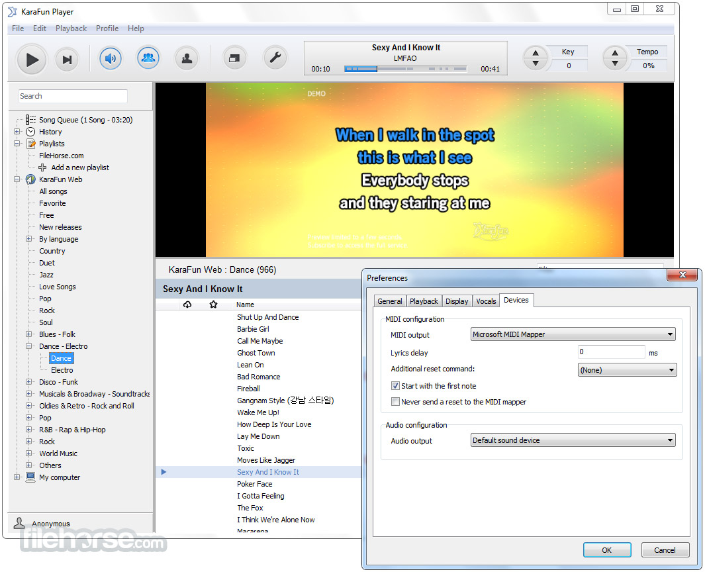
Task: Select the Love Songs category
Action: pos(57,287)
